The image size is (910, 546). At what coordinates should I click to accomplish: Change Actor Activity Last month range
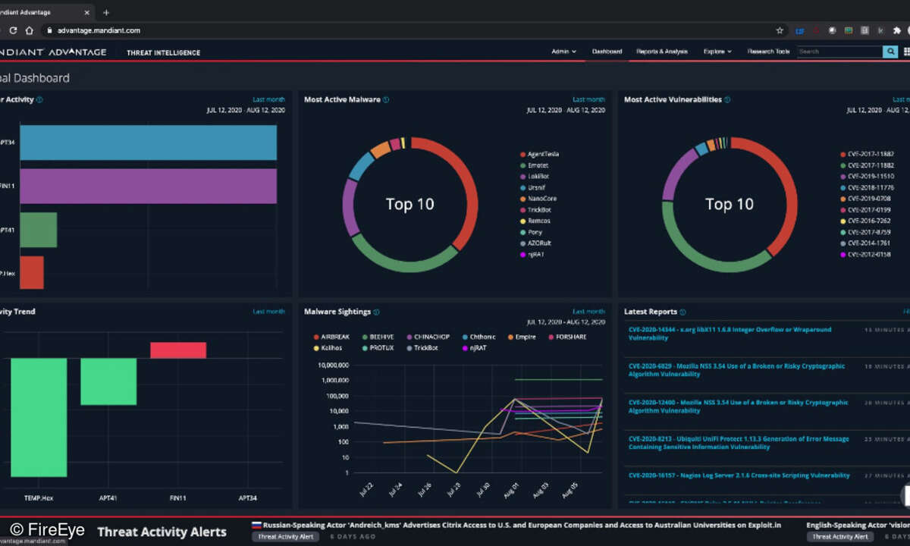click(x=269, y=99)
